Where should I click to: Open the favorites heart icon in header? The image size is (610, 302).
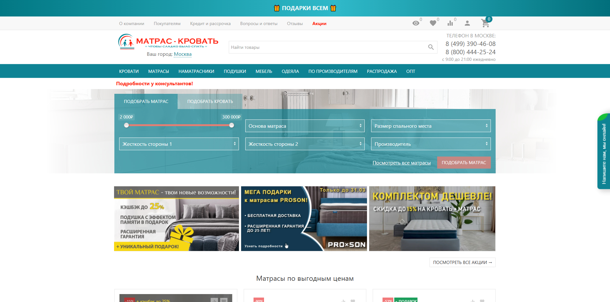[x=433, y=23]
